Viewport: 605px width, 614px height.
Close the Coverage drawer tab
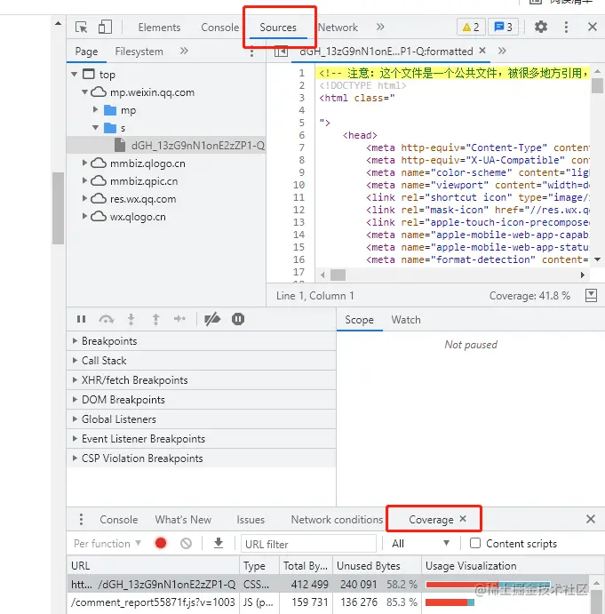click(463, 519)
